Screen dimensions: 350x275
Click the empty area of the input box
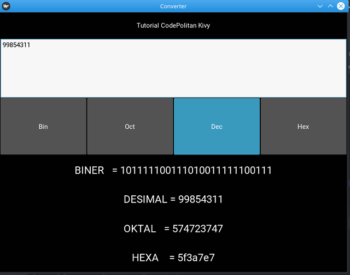pos(173,74)
